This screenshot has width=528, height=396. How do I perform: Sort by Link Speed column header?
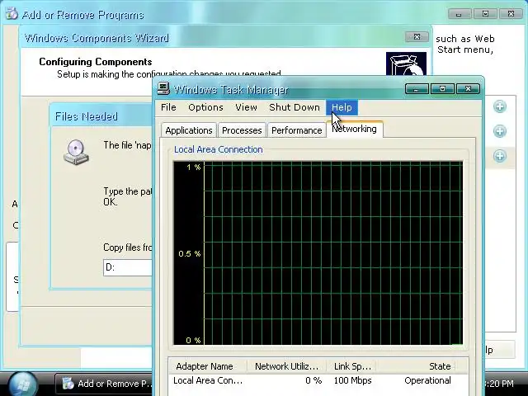(352, 366)
